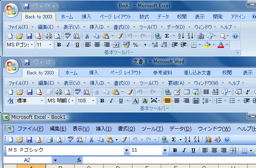
Task: Open MS Pゴシック font dropdown in Excel Book1
Action: tap(126, 150)
